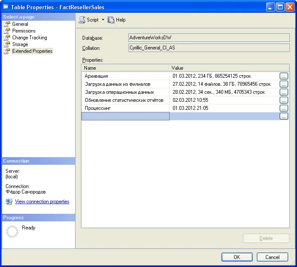
Task: Select the Процессинг property name
Action: click(97, 108)
